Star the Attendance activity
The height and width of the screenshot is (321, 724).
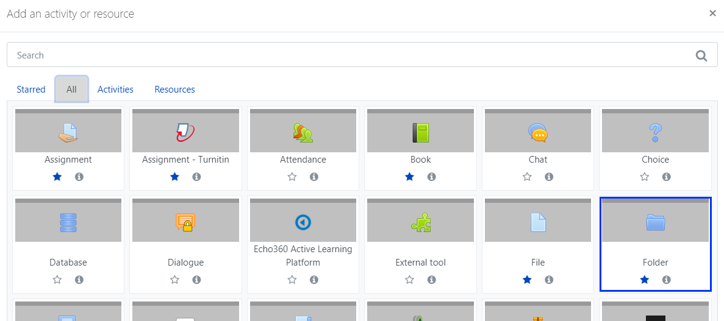pyautogui.click(x=292, y=177)
